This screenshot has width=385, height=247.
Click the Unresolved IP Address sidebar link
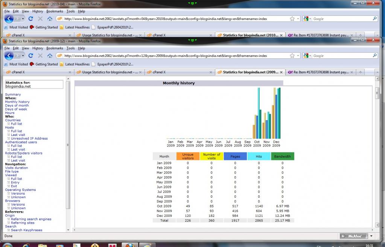click(x=29, y=139)
